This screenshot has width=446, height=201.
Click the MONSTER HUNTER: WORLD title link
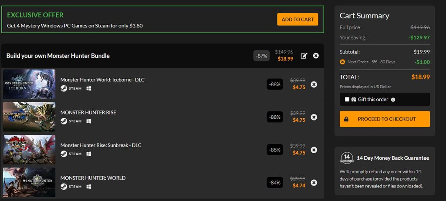[93, 178]
